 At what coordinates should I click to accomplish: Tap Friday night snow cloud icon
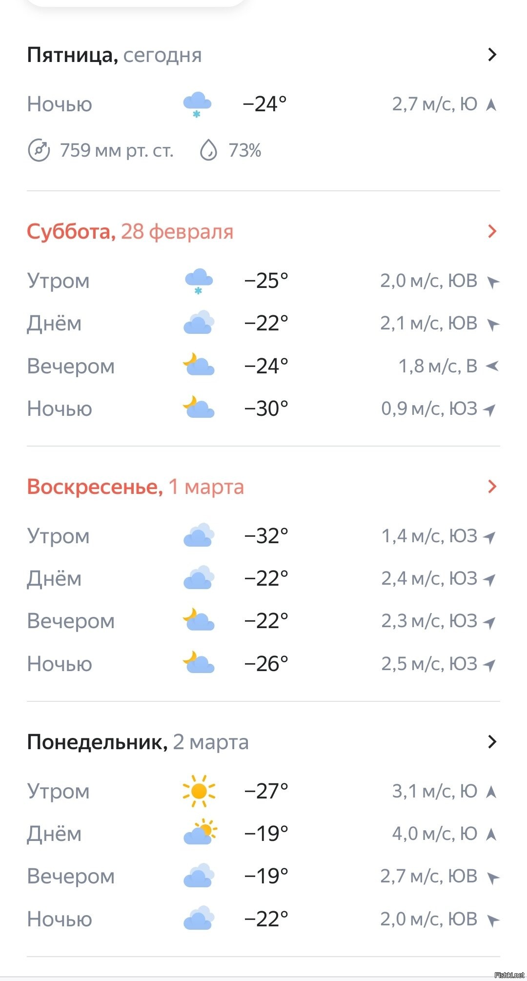[197, 104]
